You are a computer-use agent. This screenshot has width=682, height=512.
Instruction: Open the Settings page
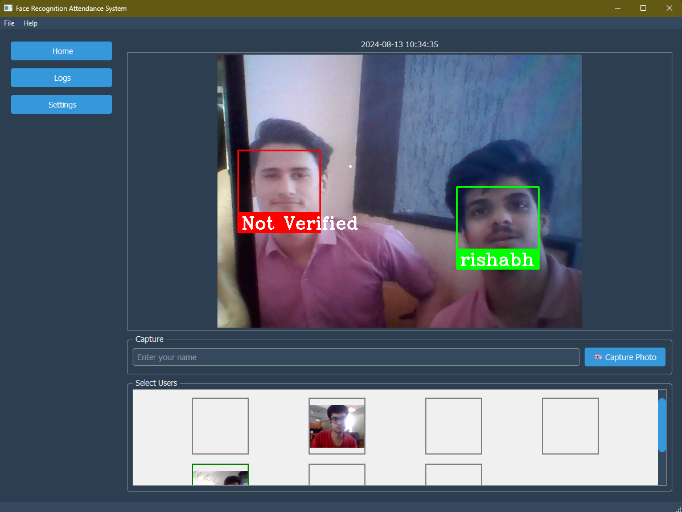coord(61,105)
